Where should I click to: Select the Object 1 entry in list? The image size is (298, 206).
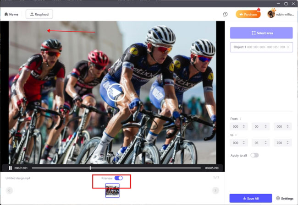[x=259, y=47]
